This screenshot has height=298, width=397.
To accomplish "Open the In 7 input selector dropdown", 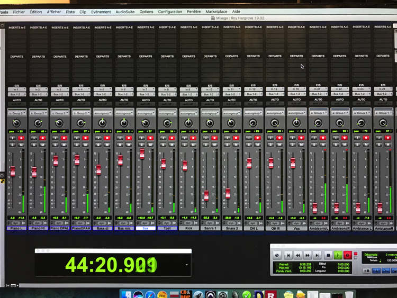I will click(146, 89).
